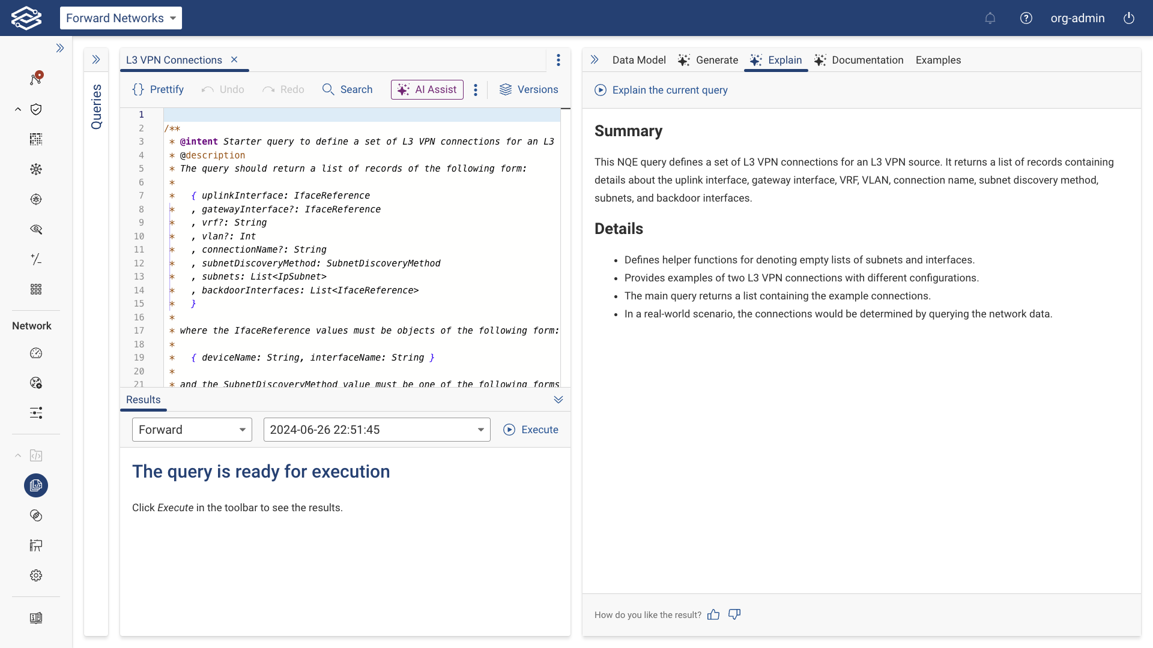
Task: Open the nine-square apps grid icon
Action: click(36, 289)
